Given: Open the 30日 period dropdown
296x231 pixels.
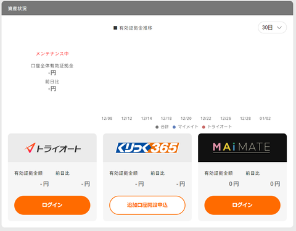Looking at the screenshot, I should click(x=272, y=27).
